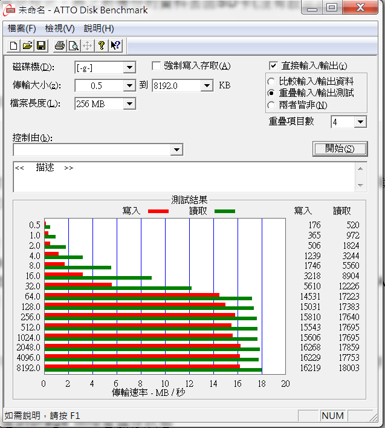Click the read value 17223
Viewport: 385px width, 428px height.
tap(349, 297)
